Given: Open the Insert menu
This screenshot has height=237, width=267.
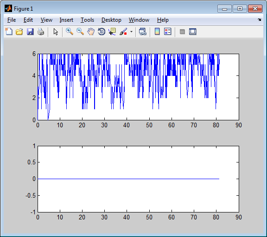Looking at the screenshot, I should tap(66, 20).
